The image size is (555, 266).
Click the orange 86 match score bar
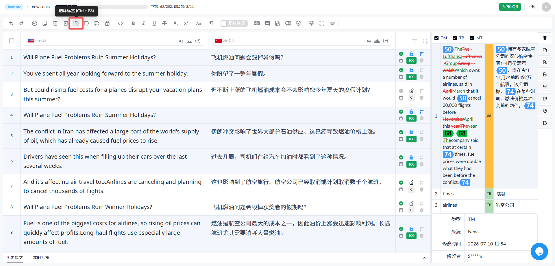pos(489,116)
